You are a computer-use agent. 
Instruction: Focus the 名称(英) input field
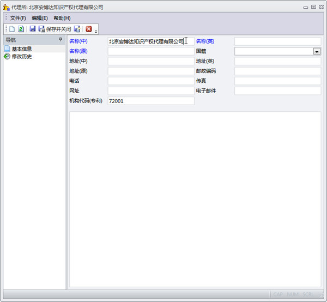277,41
